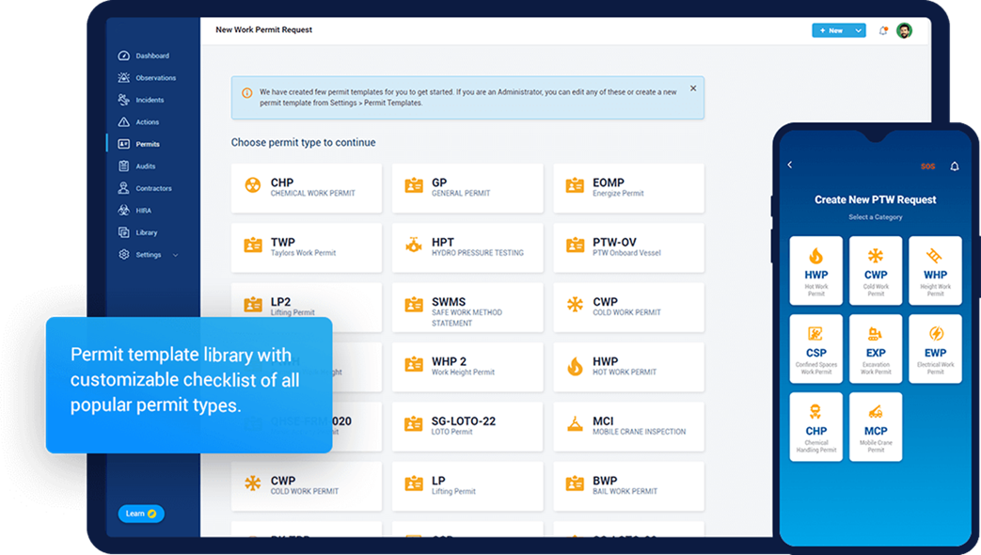
Task: Click the user profile avatar
Action: 904,29
